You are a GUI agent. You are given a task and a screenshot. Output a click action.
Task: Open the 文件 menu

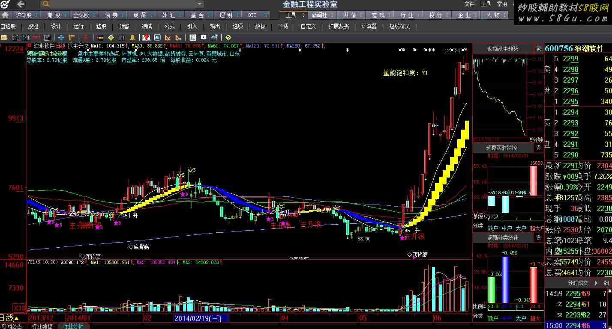pos(470,4)
